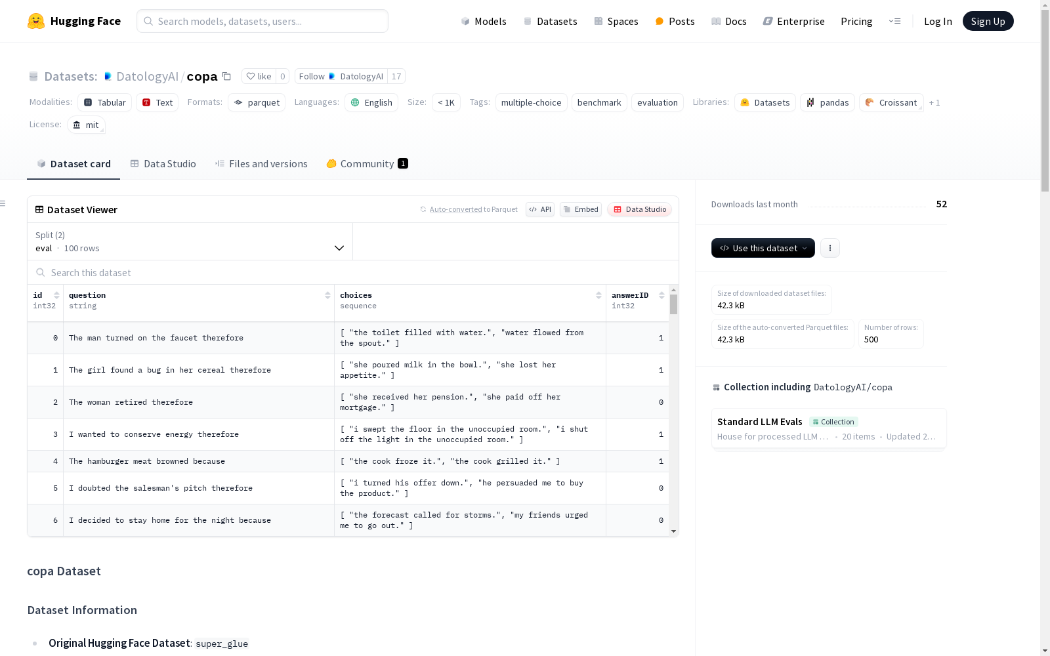Image resolution: width=1050 pixels, height=656 pixels.
Task: Click the page scrollbar down arrow
Action: click(1045, 651)
